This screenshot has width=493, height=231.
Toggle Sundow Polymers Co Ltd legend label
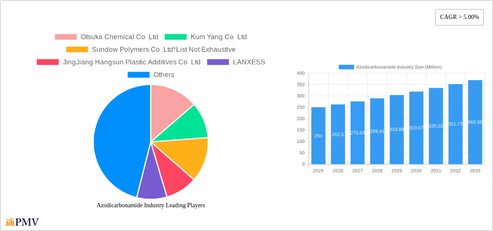pos(164,49)
